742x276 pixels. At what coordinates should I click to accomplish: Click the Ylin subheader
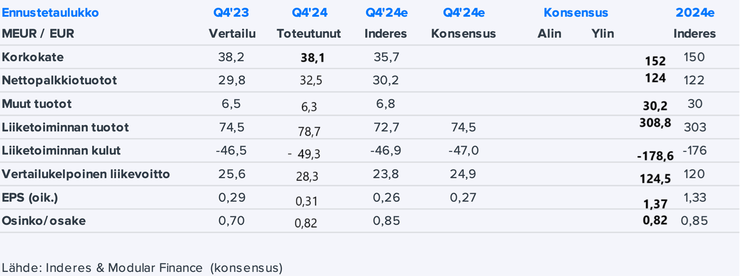pyautogui.click(x=603, y=34)
